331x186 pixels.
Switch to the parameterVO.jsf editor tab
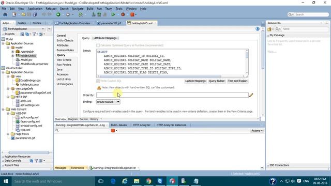click(111, 23)
